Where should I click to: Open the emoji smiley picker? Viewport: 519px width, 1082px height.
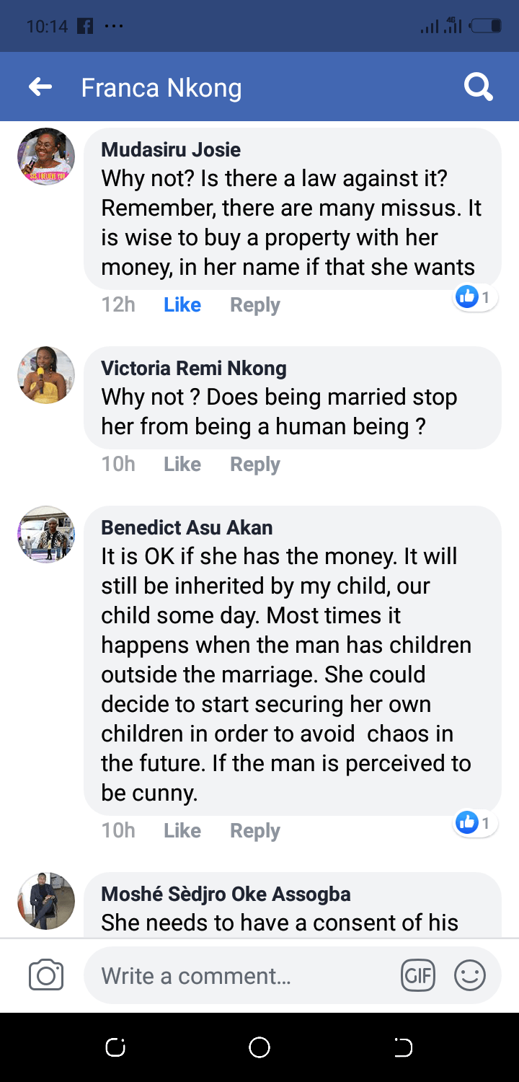(x=469, y=976)
